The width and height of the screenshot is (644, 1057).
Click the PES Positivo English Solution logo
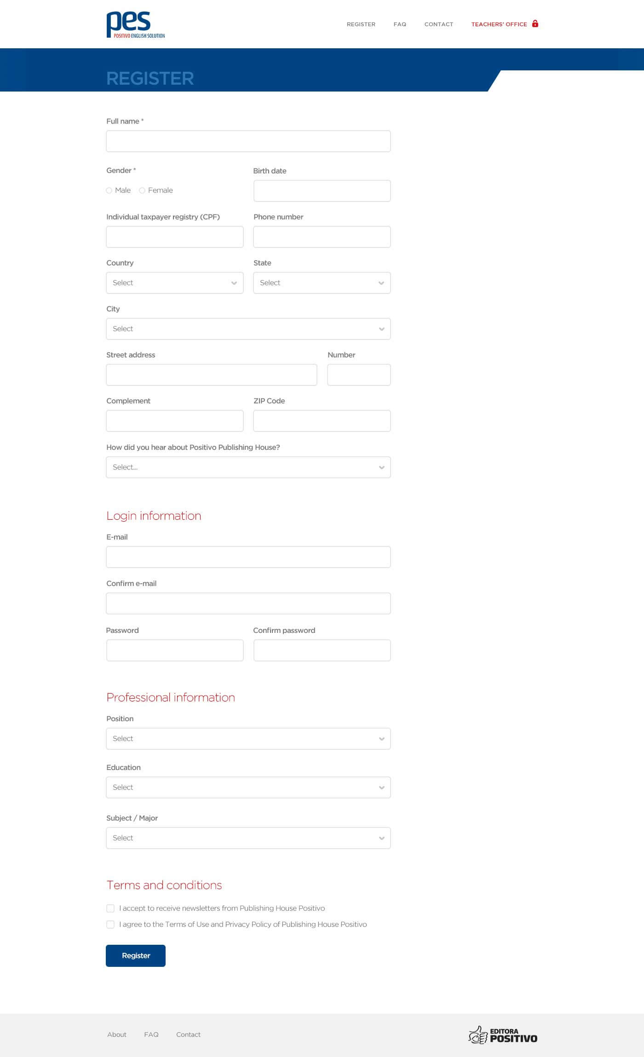[x=136, y=25]
